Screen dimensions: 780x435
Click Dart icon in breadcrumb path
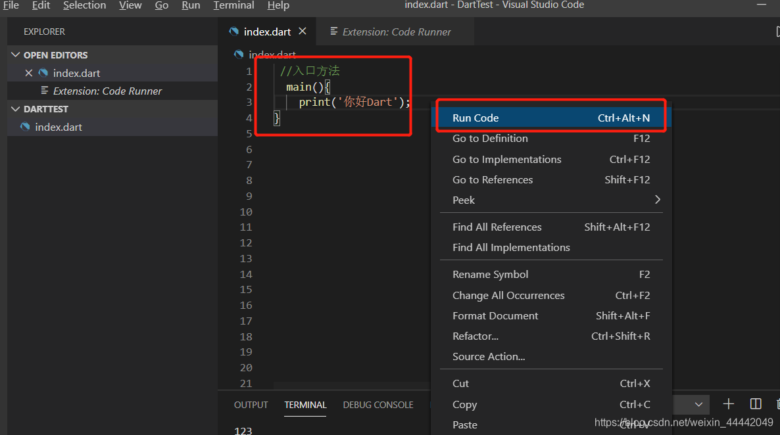(239, 54)
